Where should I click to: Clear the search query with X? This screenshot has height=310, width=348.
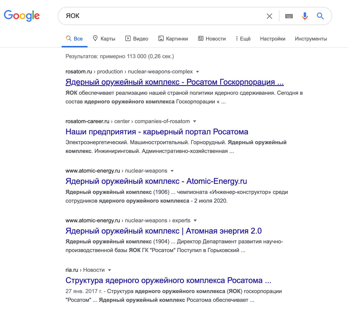click(x=269, y=16)
